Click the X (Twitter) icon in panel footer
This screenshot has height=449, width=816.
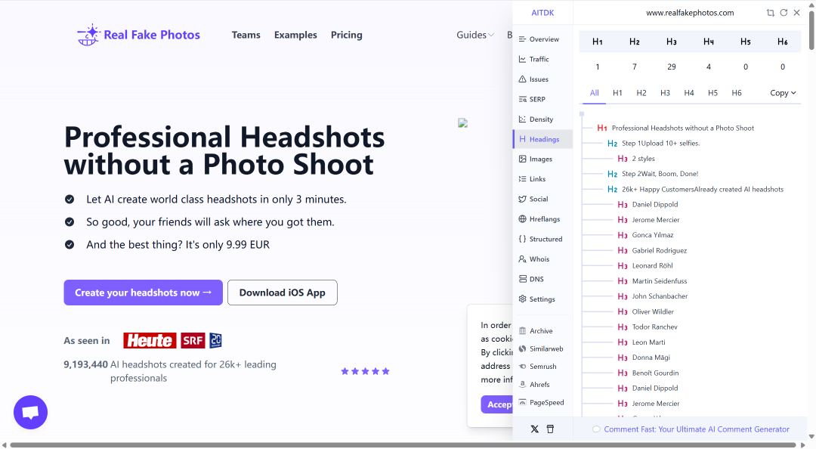pos(534,429)
